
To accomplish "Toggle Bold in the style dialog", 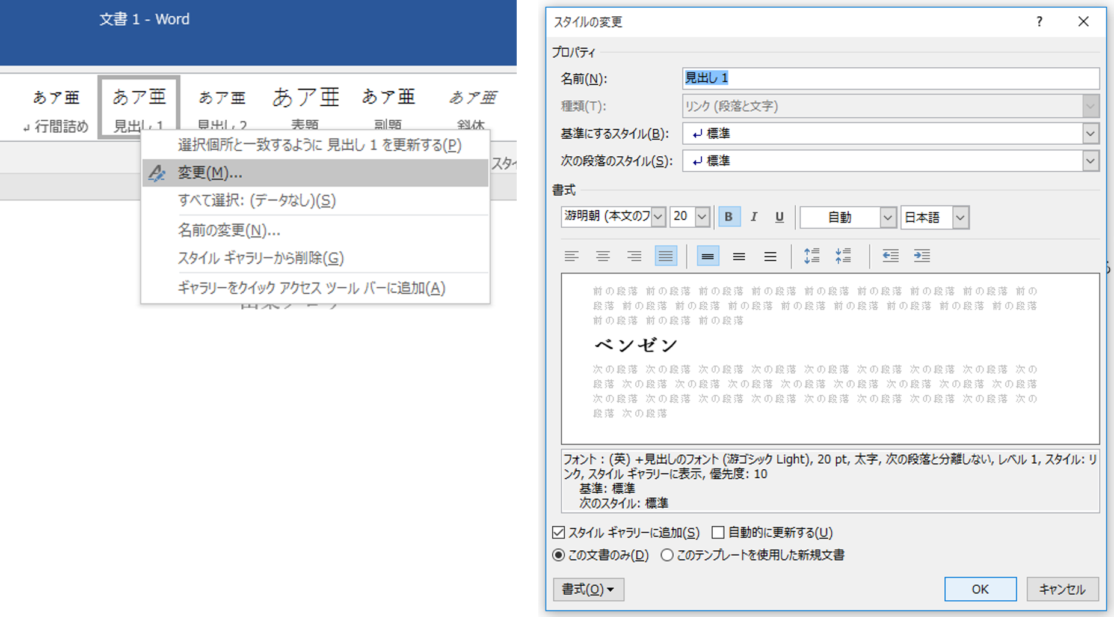I will point(728,217).
